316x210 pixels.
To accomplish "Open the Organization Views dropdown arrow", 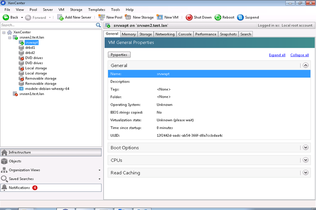I will click(x=100, y=170).
